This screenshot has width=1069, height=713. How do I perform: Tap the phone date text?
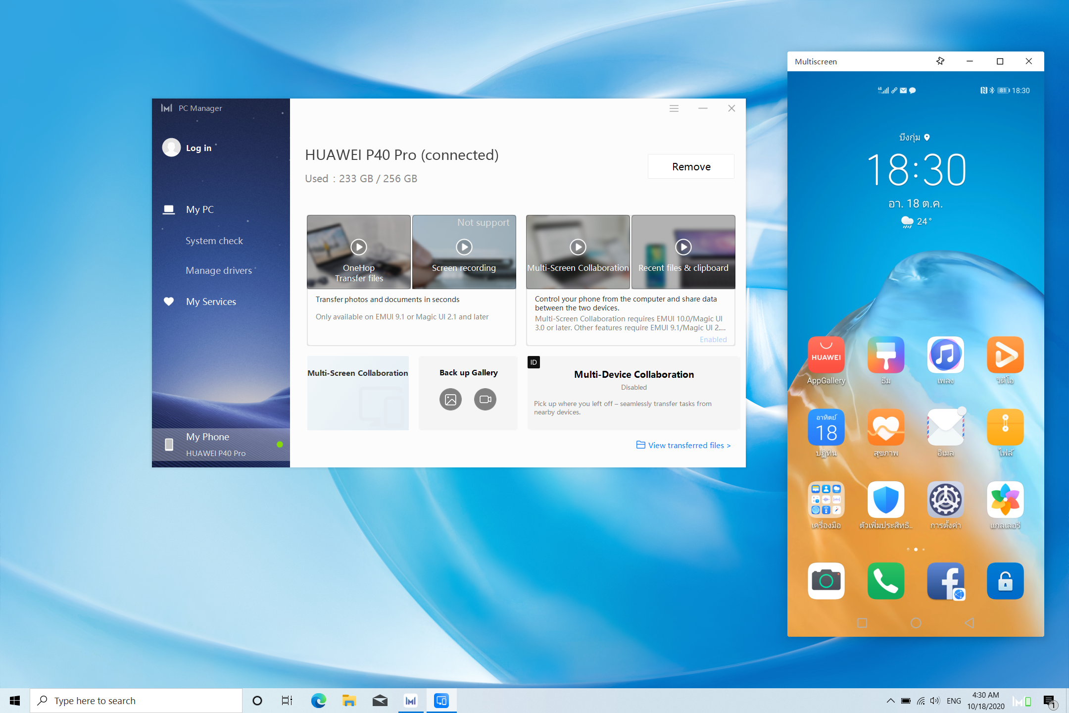pyautogui.click(x=916, y=204)
